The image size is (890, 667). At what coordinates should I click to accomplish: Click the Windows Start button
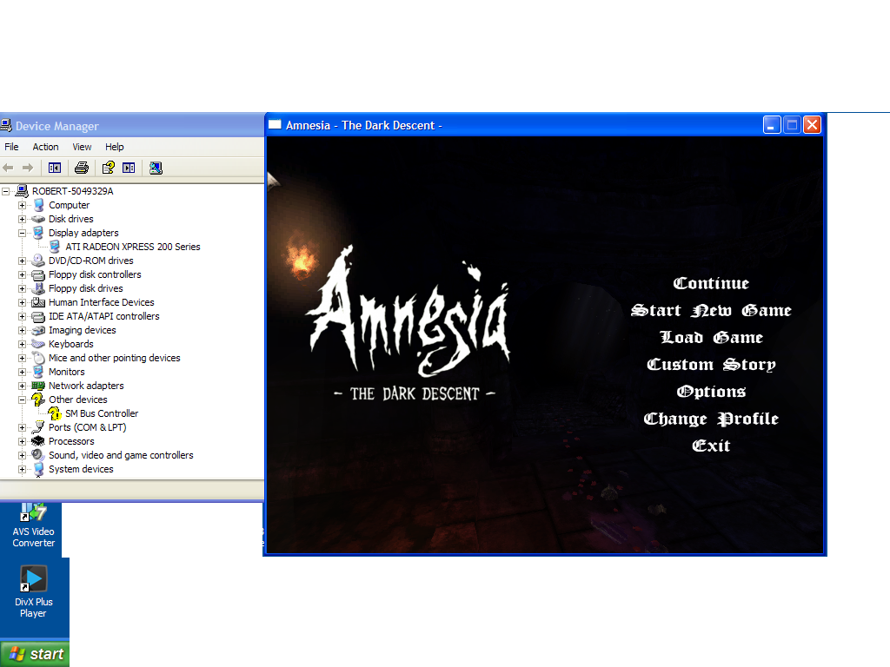click(35, 654)
